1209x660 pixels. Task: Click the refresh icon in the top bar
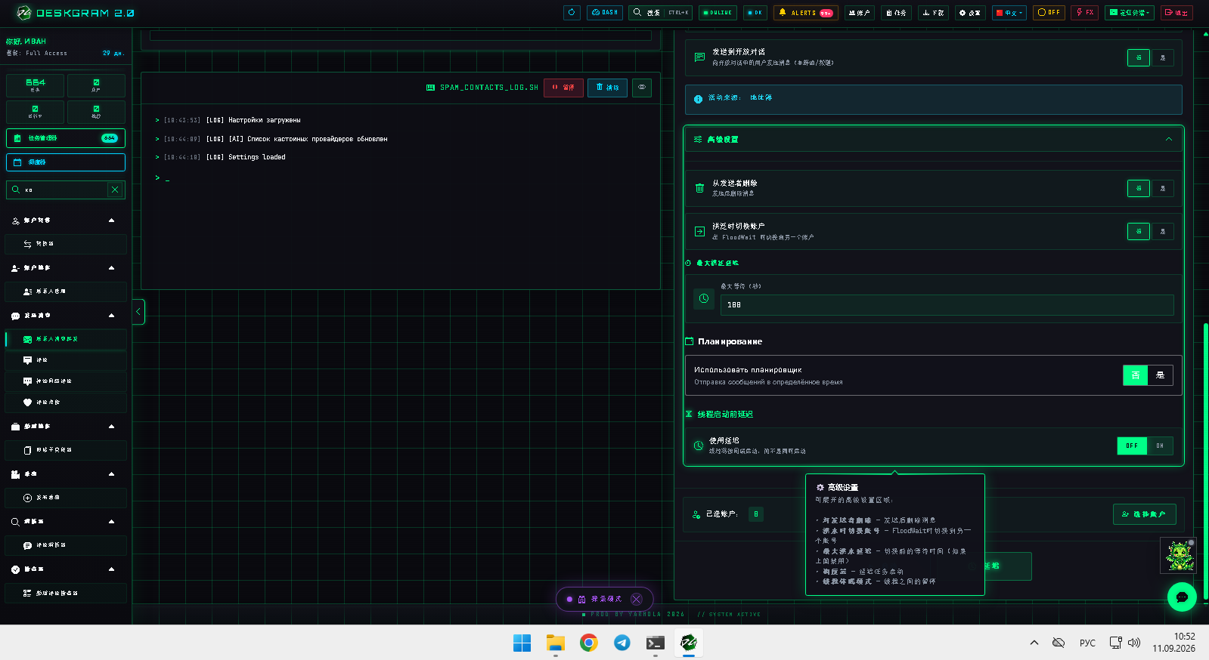572,13
